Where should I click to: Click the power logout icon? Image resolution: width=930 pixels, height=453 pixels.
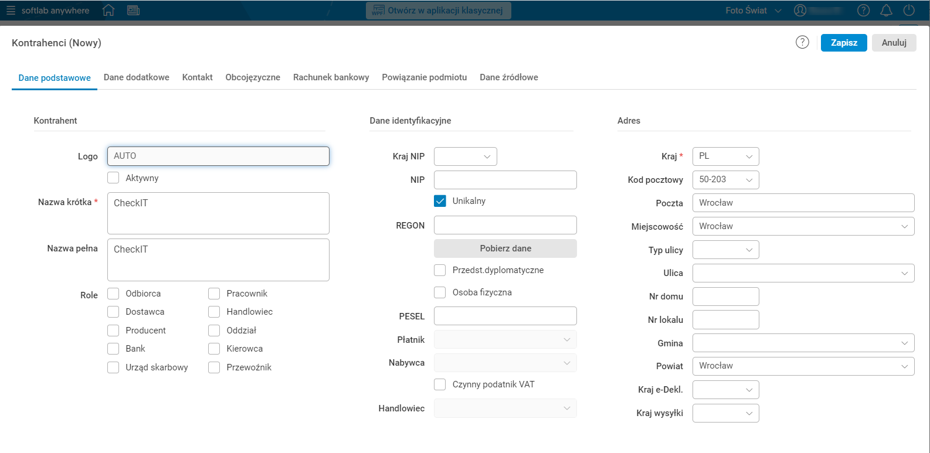[x=909, y=11]
